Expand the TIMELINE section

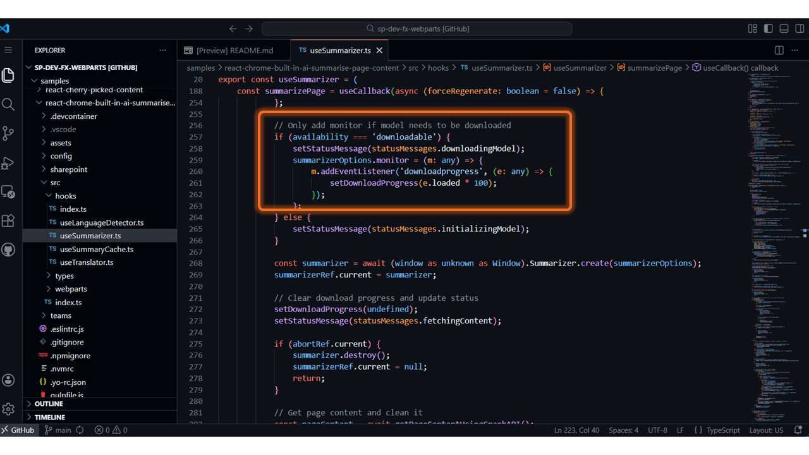(x=50, y=417)
